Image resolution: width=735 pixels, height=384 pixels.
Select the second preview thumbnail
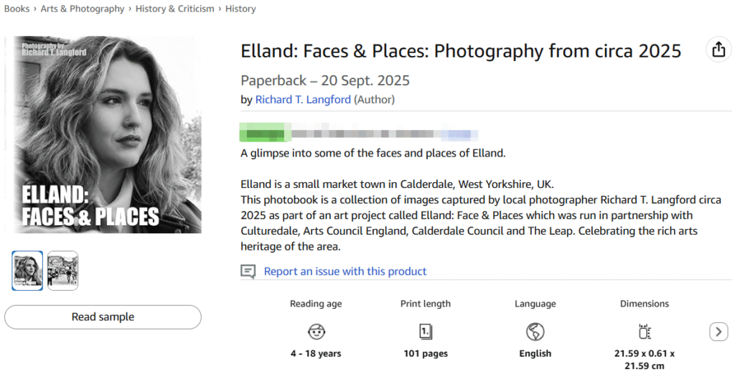pos(63,271)
